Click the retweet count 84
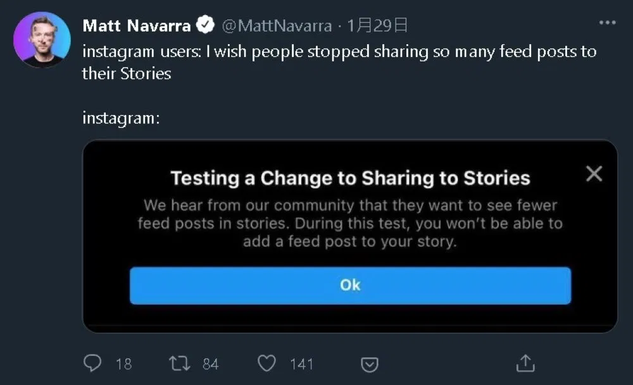 (x=211, y=364)
